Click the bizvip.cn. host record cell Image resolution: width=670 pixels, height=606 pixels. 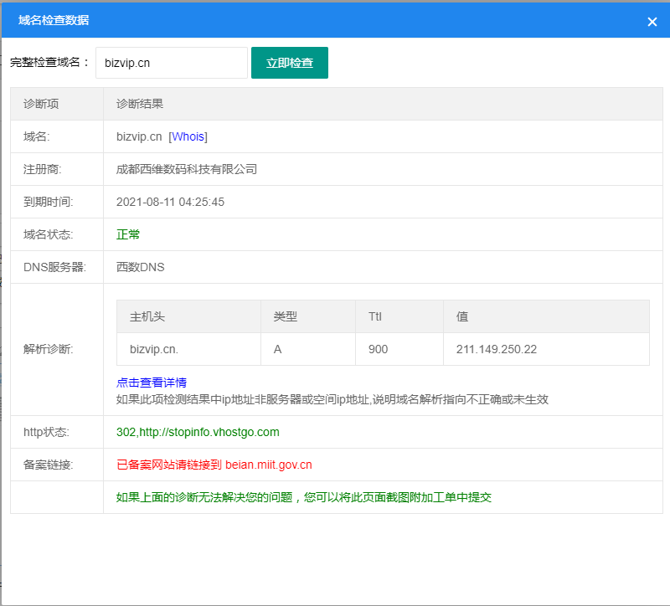click(154, 349)
